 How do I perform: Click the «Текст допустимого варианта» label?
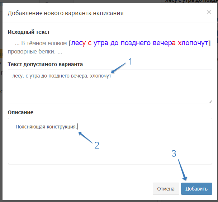(45, 64)
